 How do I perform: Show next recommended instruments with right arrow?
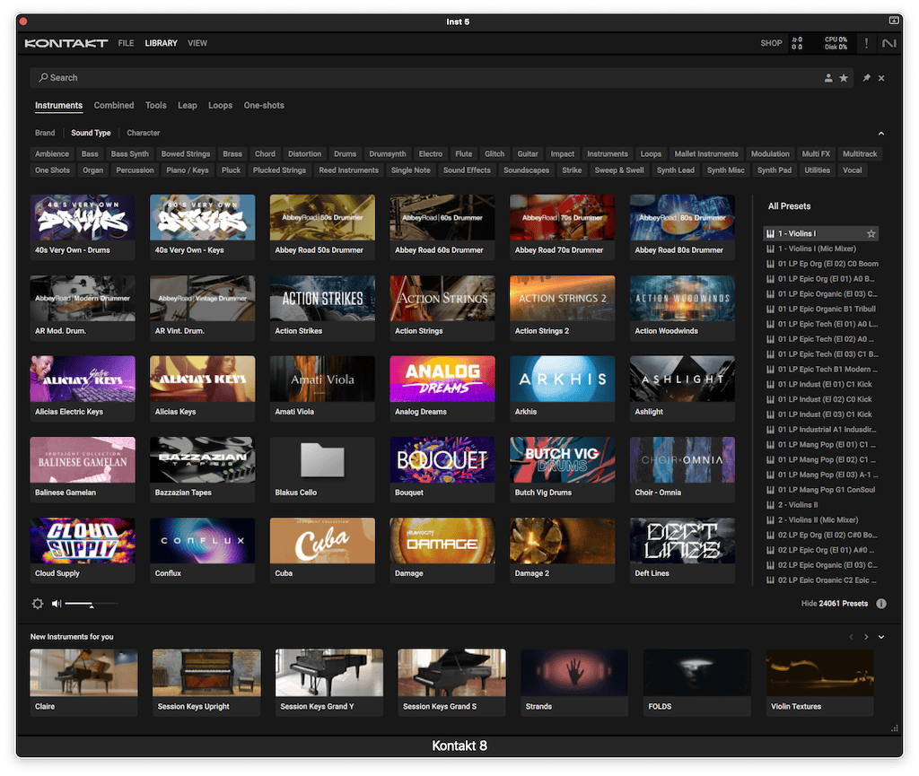[866, 637]
